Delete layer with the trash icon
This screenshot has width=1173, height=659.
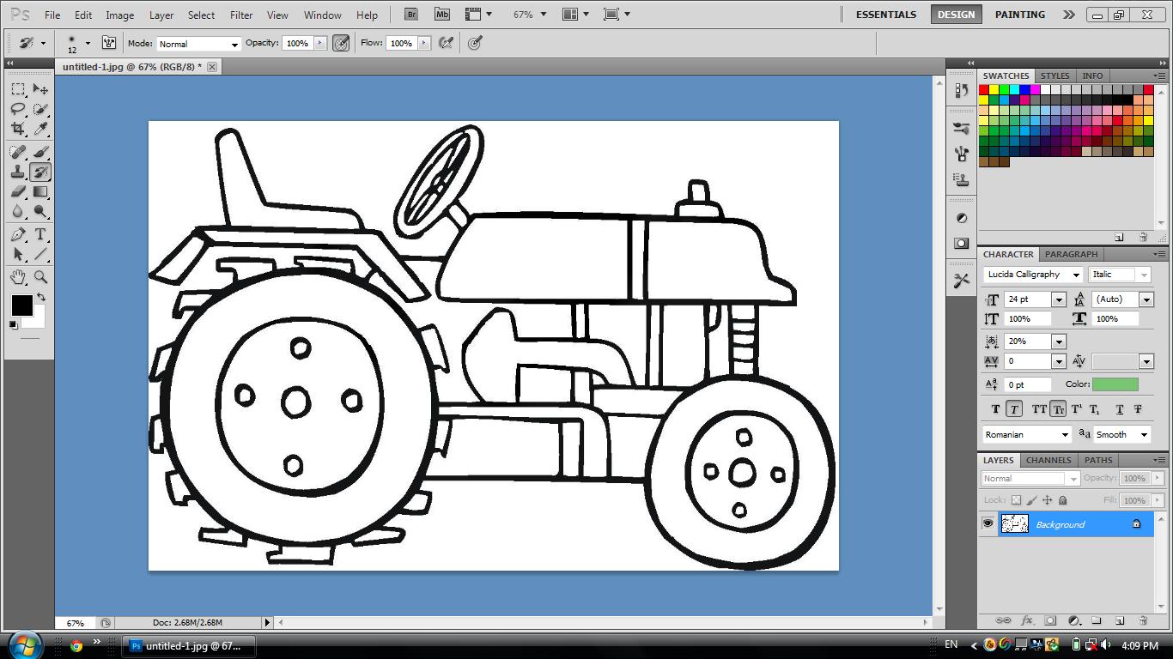coord(1143,620)
